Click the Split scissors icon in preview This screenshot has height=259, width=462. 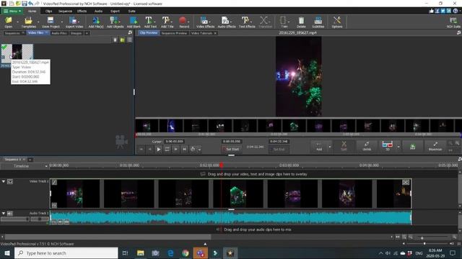[x=344, y=145]
